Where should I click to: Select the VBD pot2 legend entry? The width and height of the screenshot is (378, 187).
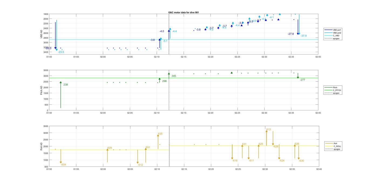pos(333,33)
